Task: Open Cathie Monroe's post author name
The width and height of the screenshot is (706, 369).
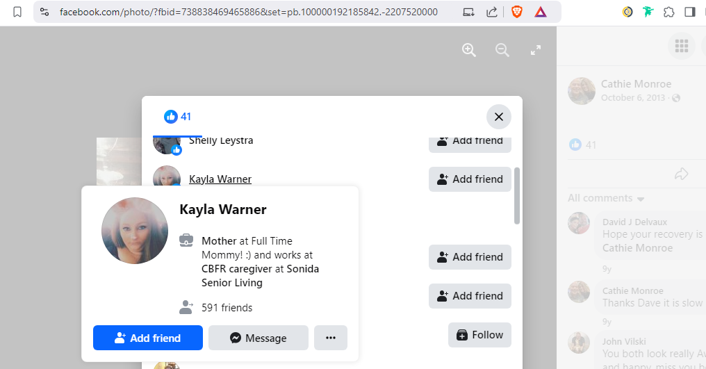Action: point(636,84)
